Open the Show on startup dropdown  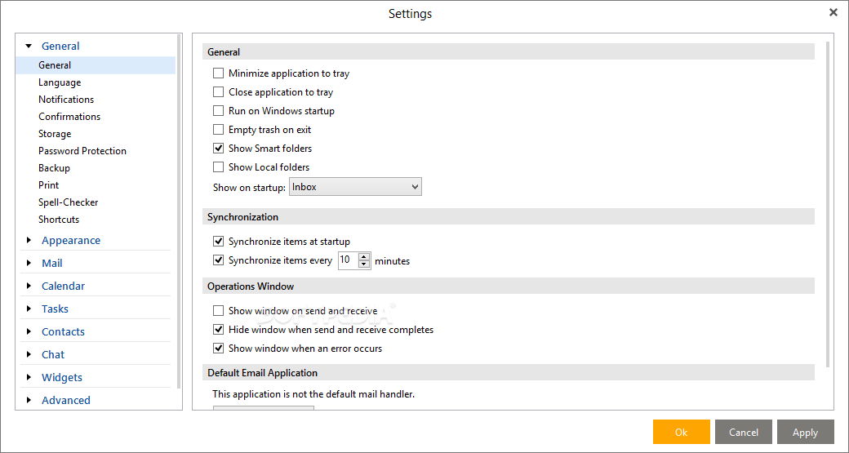point(355,187)
